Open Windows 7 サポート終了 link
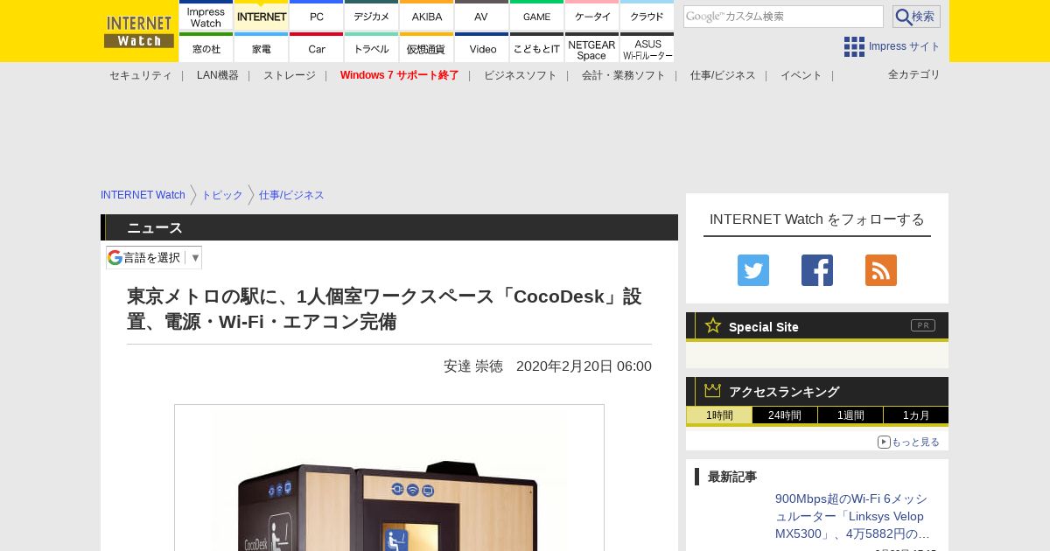1050x551 pixels. coord(400,75)
